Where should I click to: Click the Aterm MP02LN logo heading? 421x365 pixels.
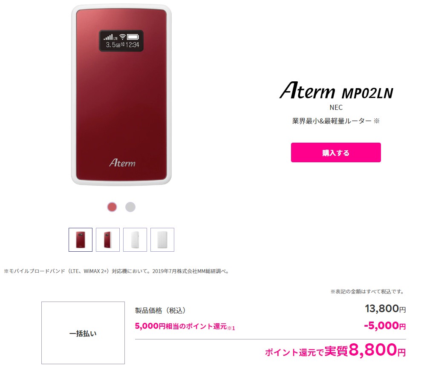(x=336, y=90)
